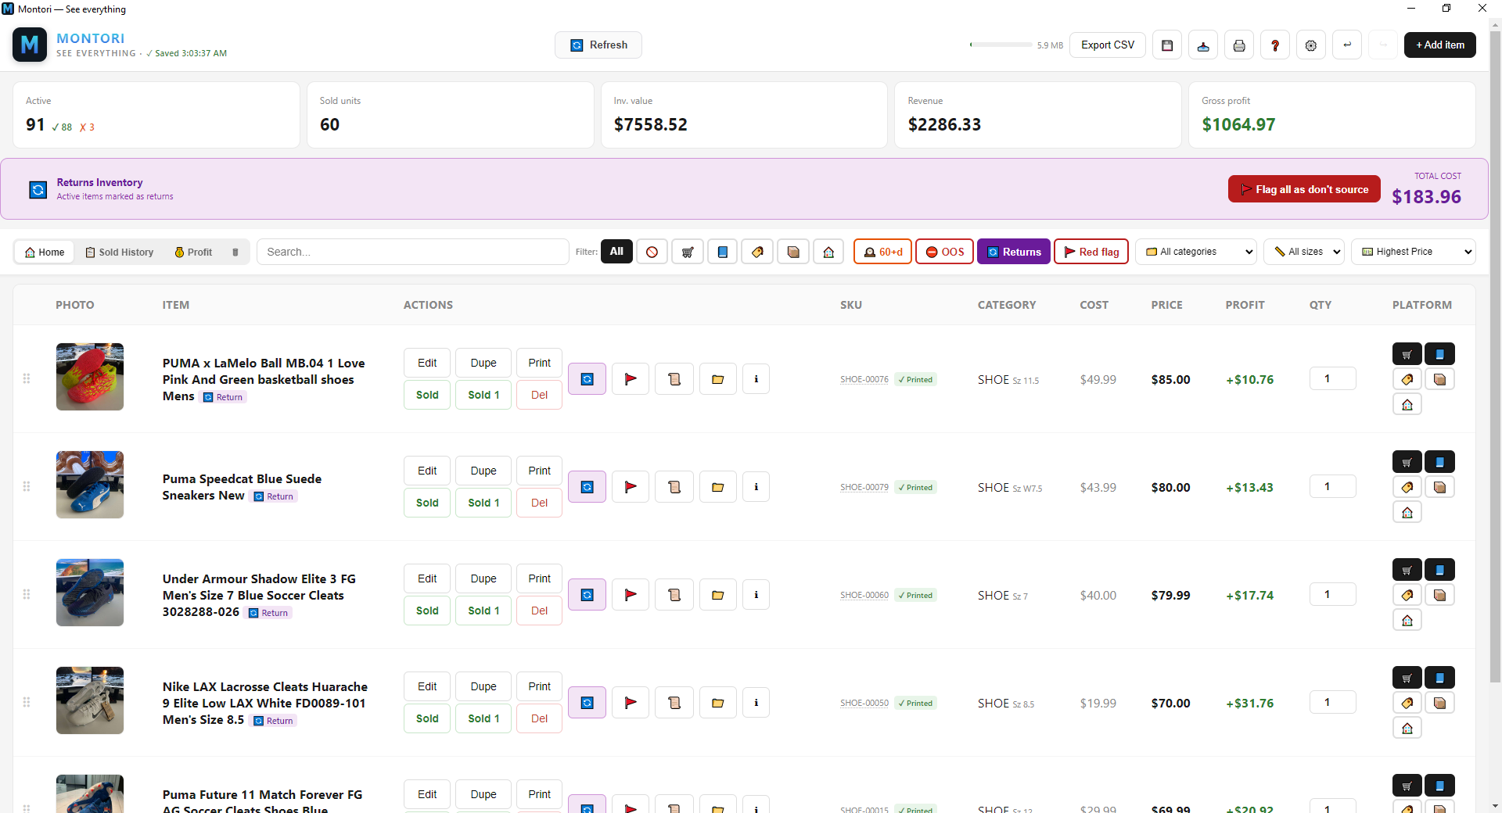Click the Refresh button
The height and width of the screenshot is (813, 1502).
pos(598,45)
